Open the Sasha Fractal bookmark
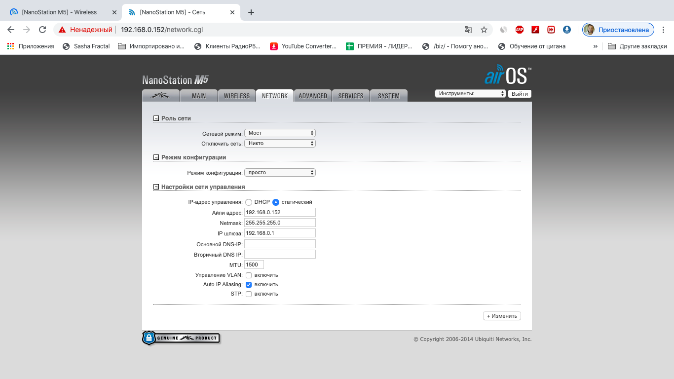Image resolution: width=674 pixels, height=379 pixels. 86,46
